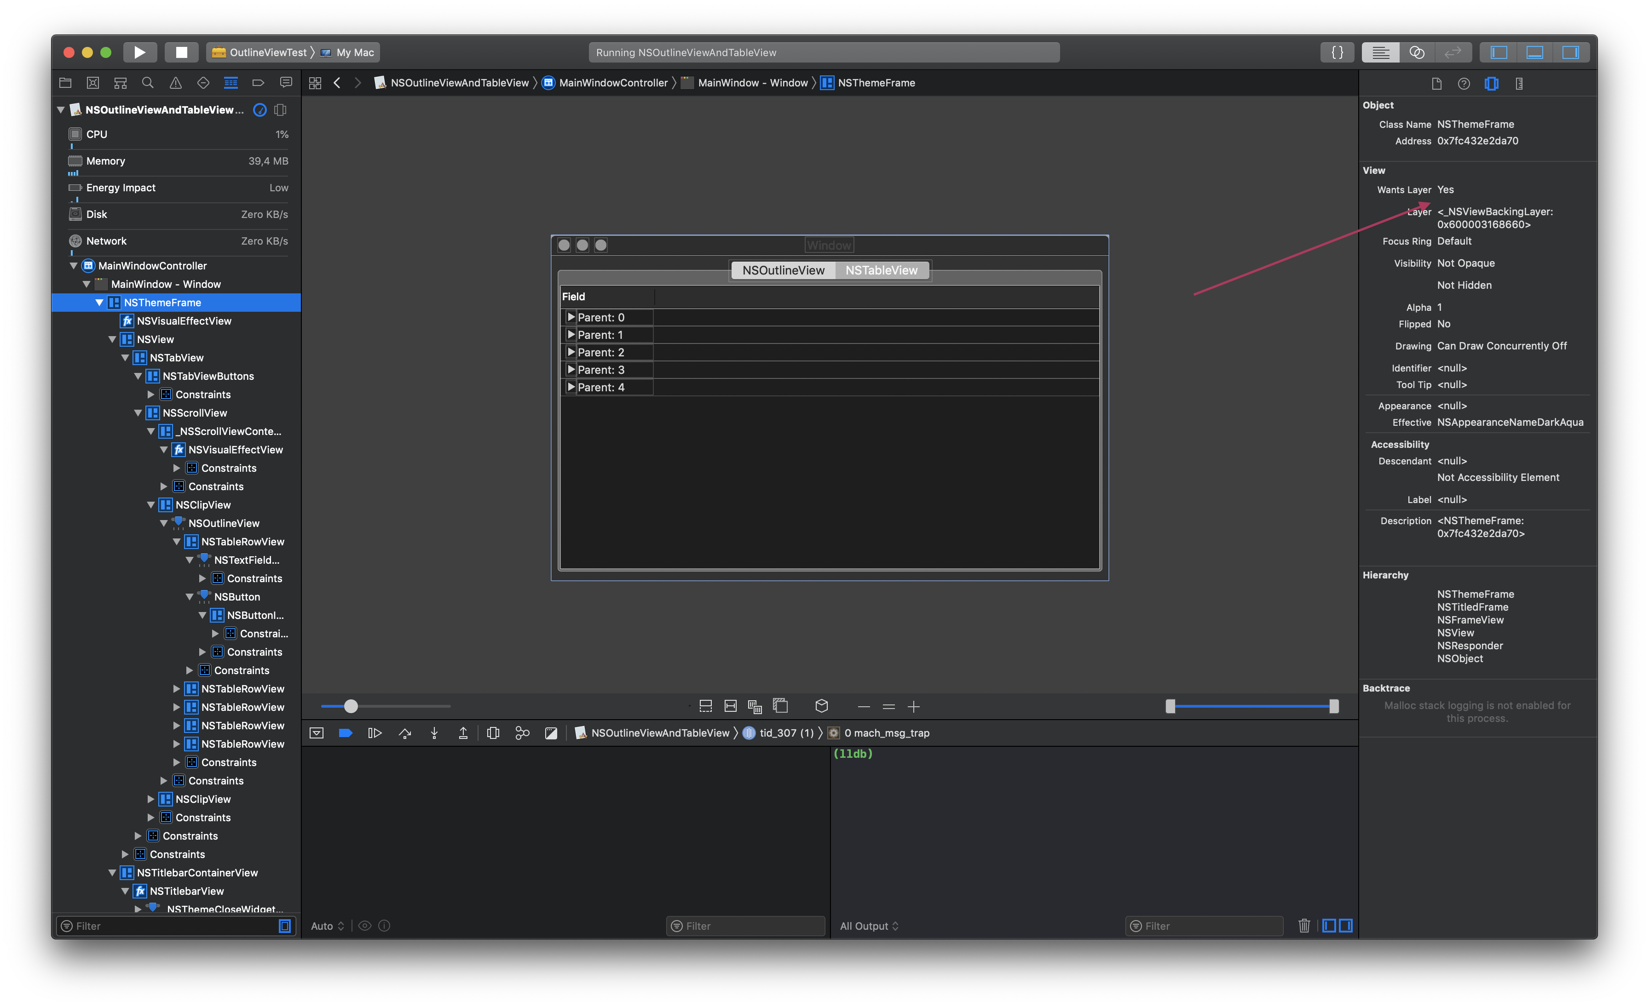Image resolution: width=1649 pixels, height=1007 pixels.
Task: Click the Run (play) button
Action: [x=139, y=52]
